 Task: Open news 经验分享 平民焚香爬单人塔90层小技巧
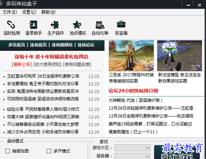tap(43, 109)
